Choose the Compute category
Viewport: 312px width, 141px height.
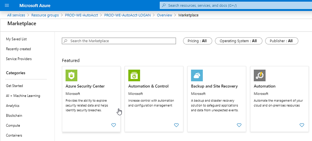pyautogui.click(x=13, y=126)
